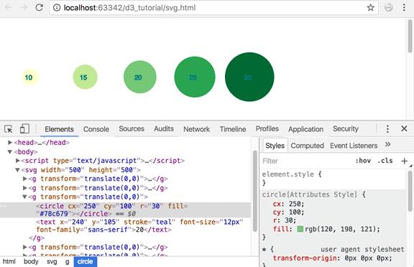
Task: Collapse the body node in DOM tree
Action: click(x=10, y=152)
